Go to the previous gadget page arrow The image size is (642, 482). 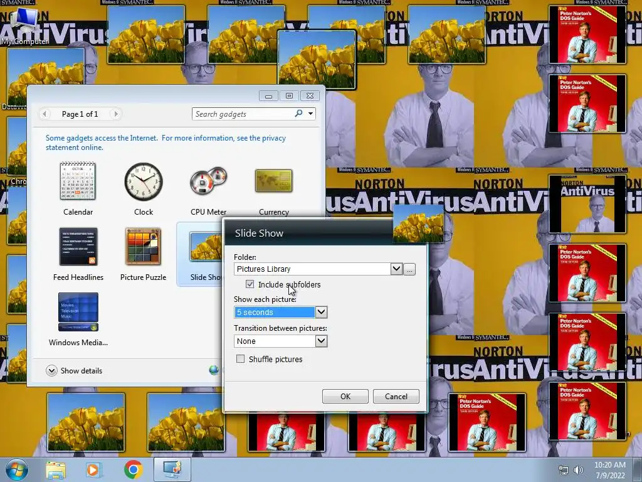coord(45,114)
